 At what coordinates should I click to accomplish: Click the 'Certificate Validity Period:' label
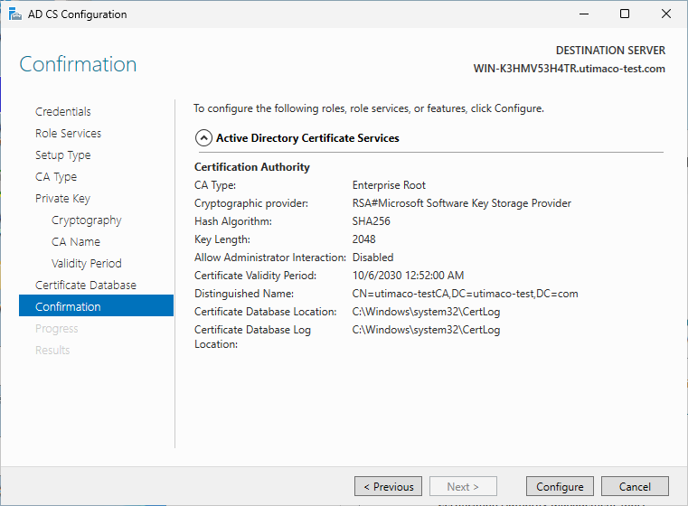click(x=255, y=276)
